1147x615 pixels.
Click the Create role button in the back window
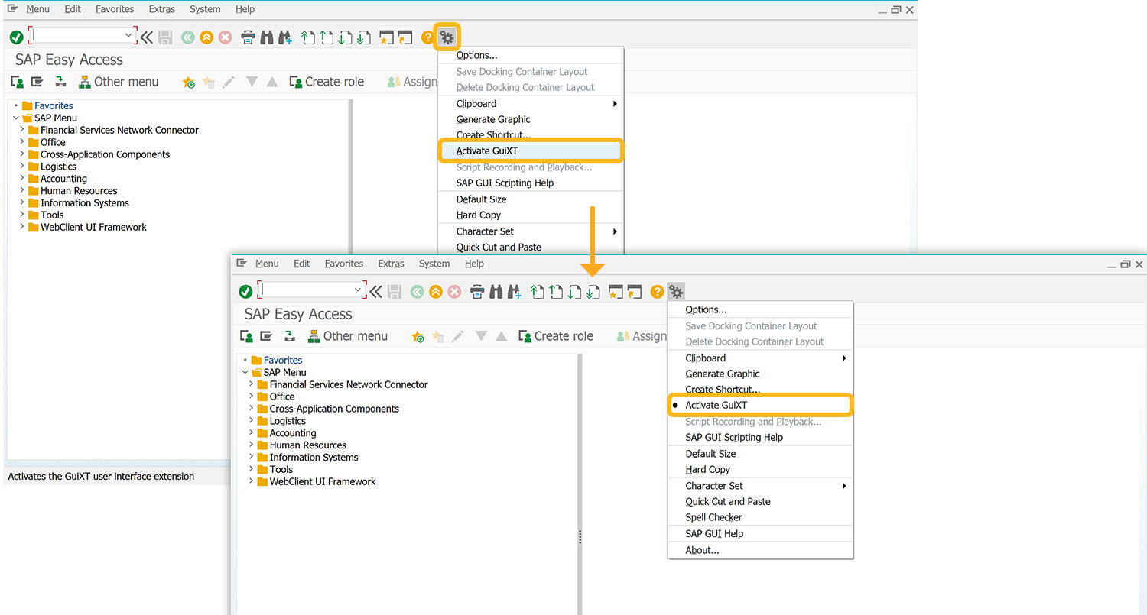(x=327, y=82)
